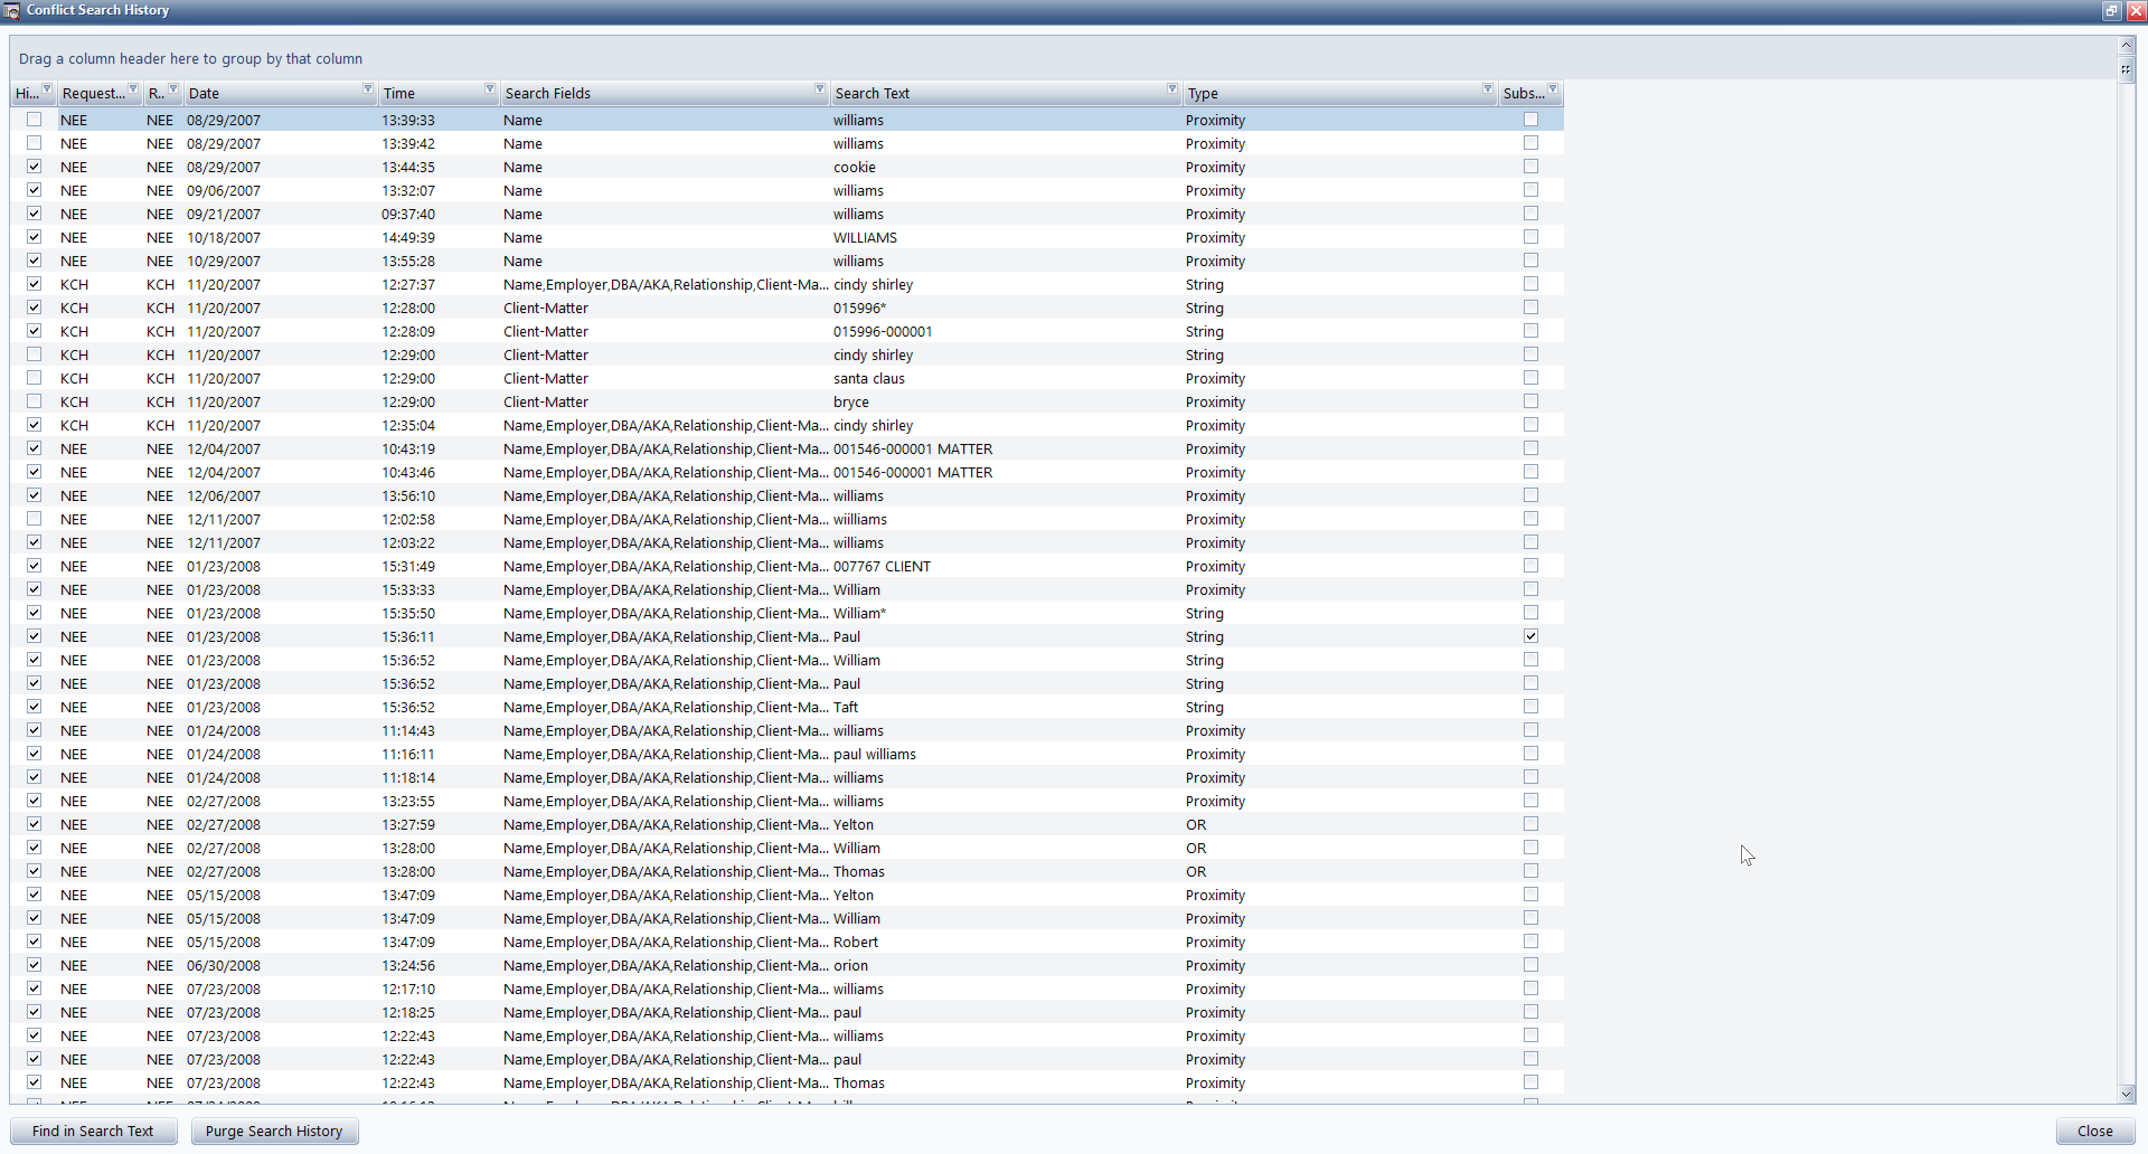Screen dimensions: 2148x1154
Task: Click grid split handle below scroll arrow
Action: 2126,70
